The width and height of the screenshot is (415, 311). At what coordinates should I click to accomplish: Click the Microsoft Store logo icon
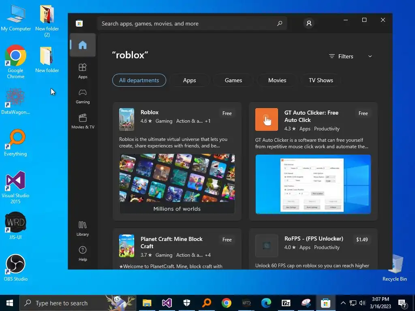pyautogui.click(x=79, y=23)
